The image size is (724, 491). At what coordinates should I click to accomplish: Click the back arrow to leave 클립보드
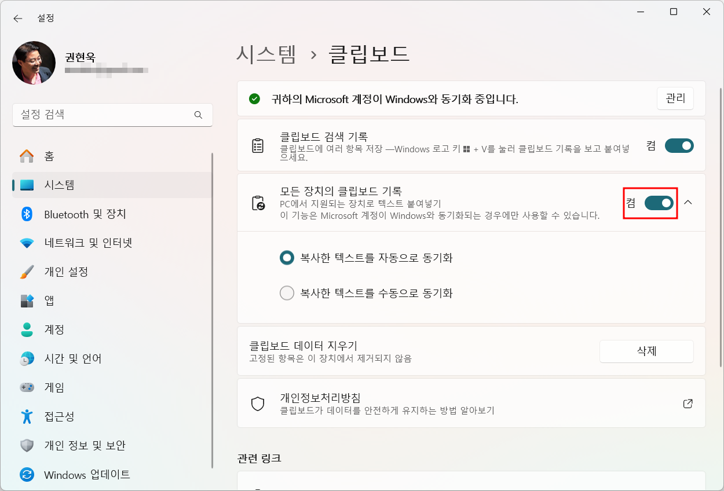18,18
